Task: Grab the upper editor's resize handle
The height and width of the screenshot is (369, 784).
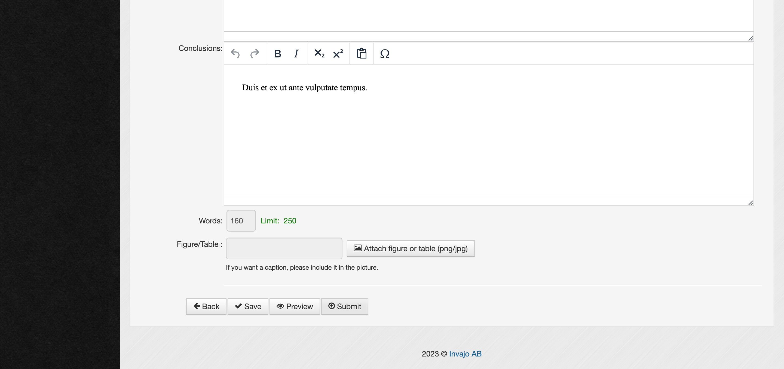Action: coord(751,38)
